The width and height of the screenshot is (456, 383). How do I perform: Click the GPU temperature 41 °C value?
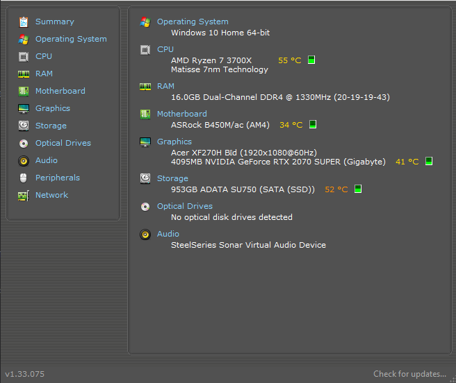407,162
